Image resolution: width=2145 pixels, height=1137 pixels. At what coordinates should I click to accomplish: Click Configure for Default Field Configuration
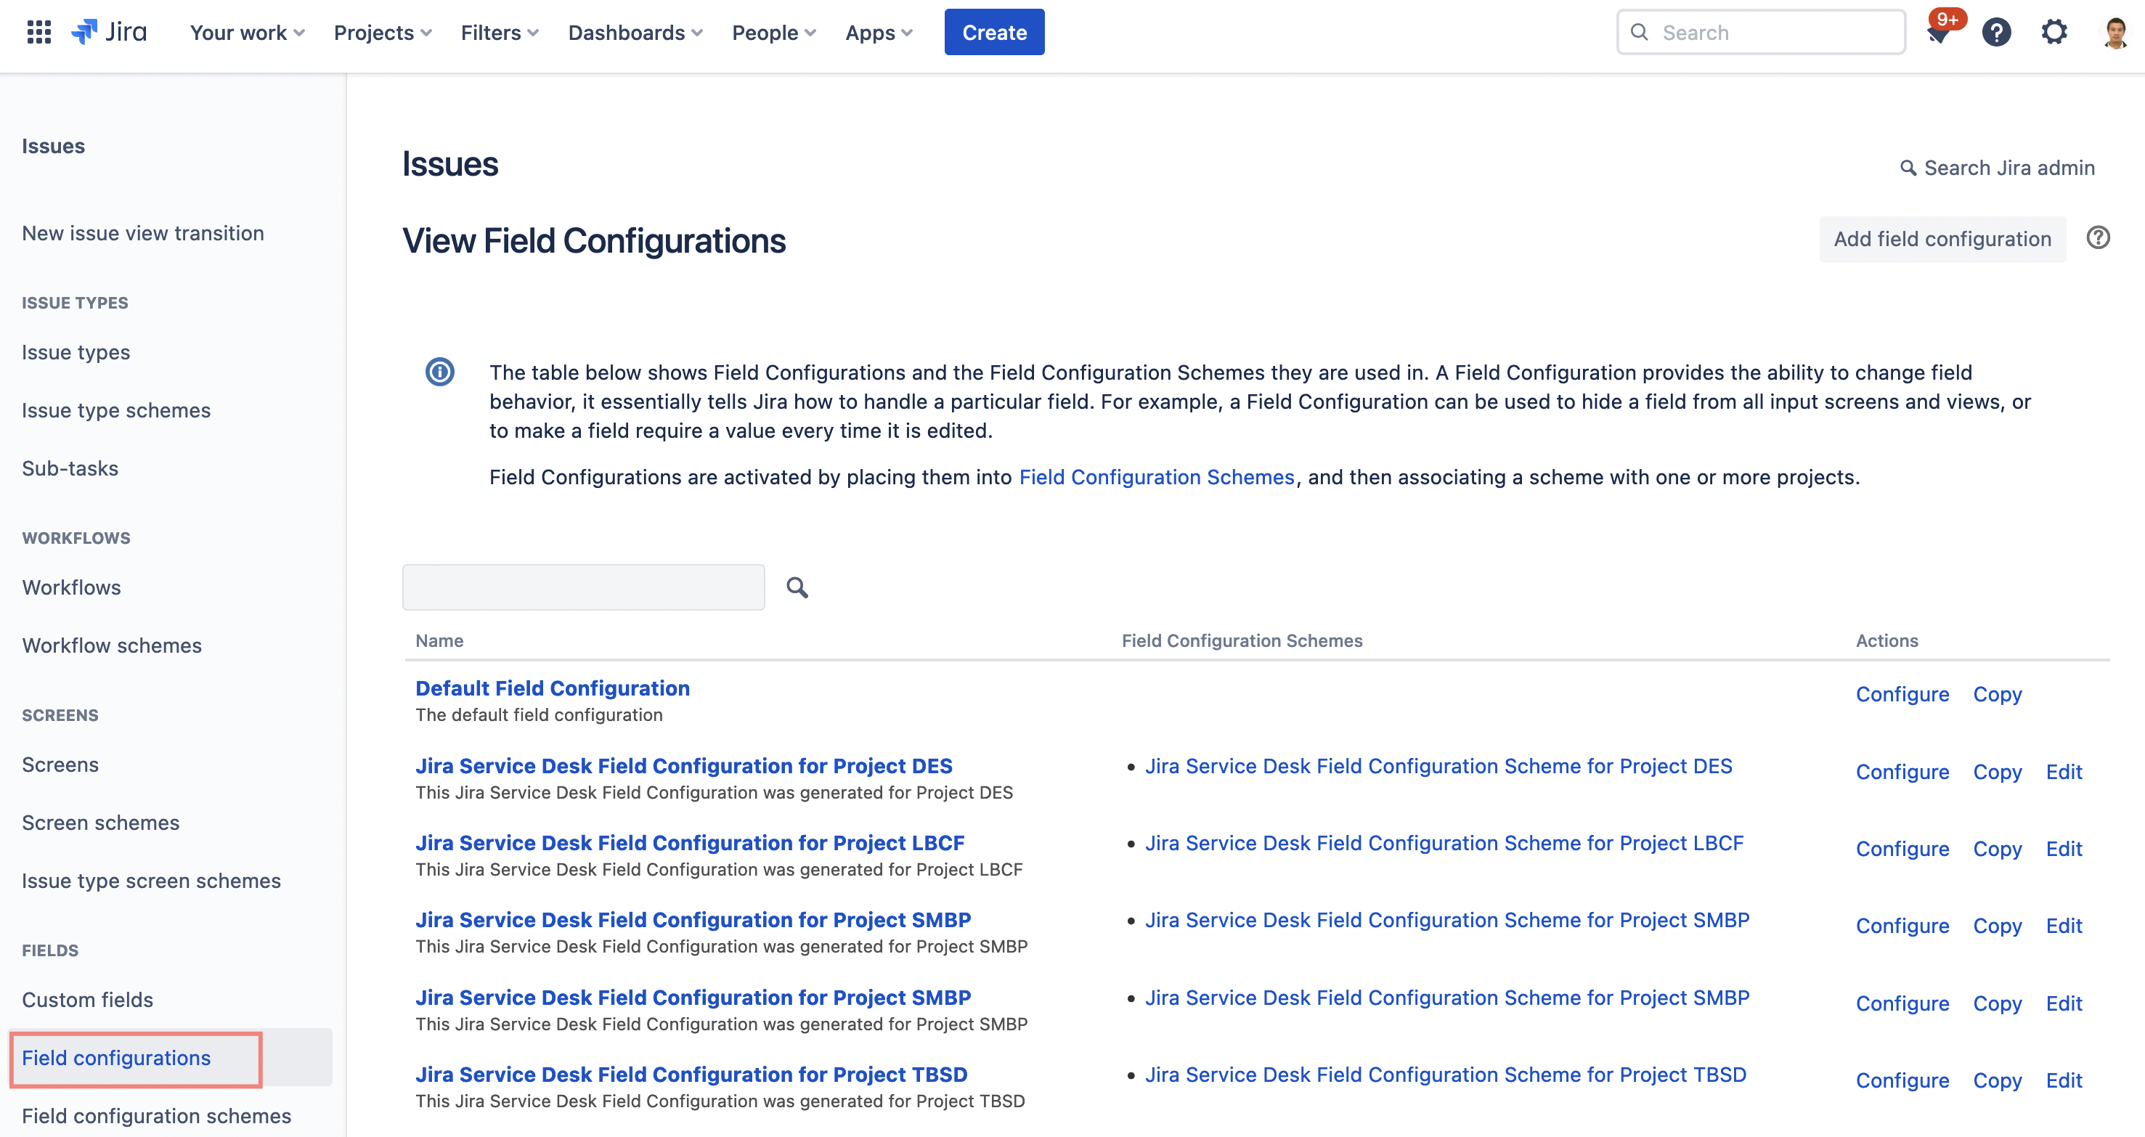1902,693
